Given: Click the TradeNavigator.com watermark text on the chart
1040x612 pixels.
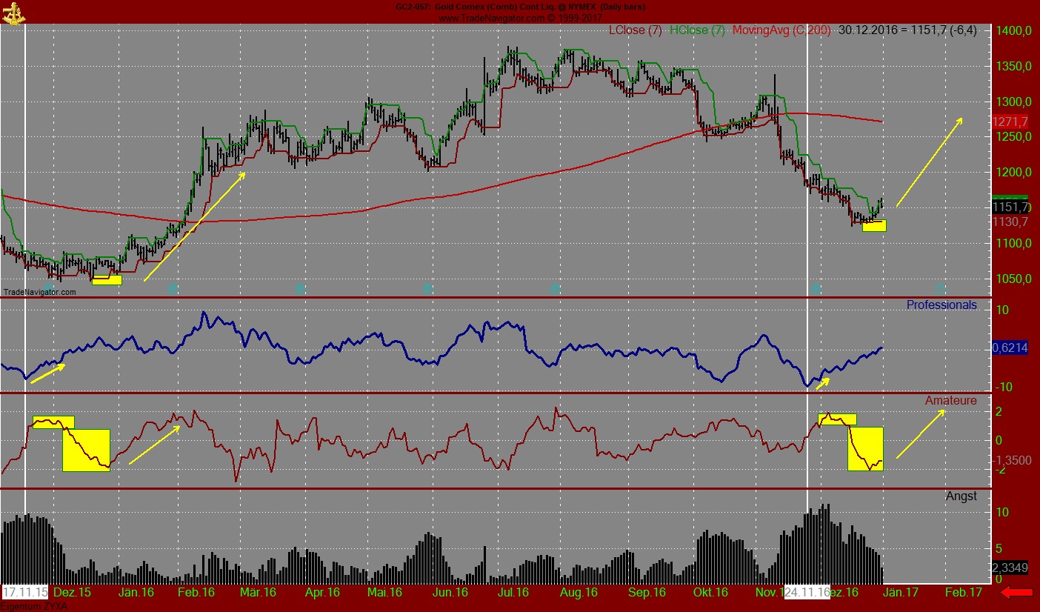Looking at the screenshot, I should click(39, 293).
